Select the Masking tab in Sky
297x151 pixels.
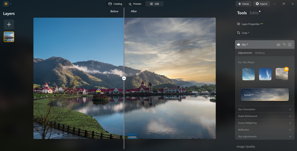pyautogui.click(x=260, y=53)
